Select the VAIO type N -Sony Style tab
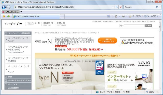This screenshot has width=163, height=95. coord(36,16)
